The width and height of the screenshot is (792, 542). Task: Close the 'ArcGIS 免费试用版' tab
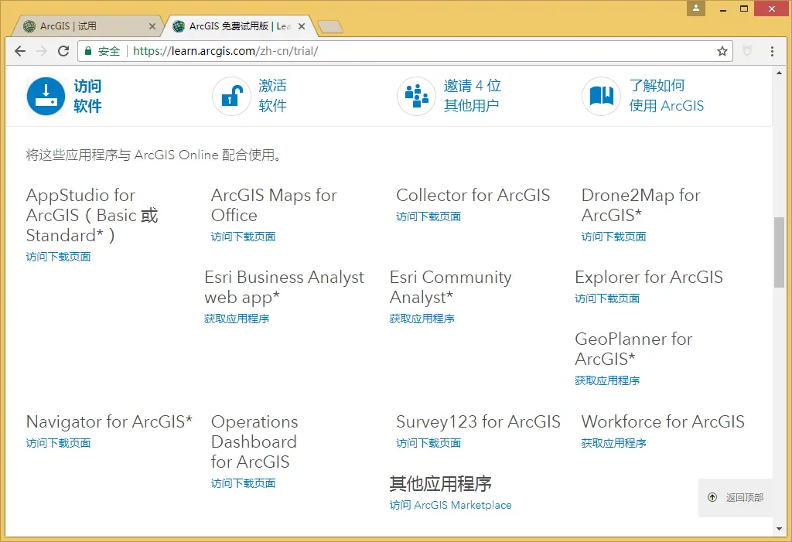click(302, 26)
